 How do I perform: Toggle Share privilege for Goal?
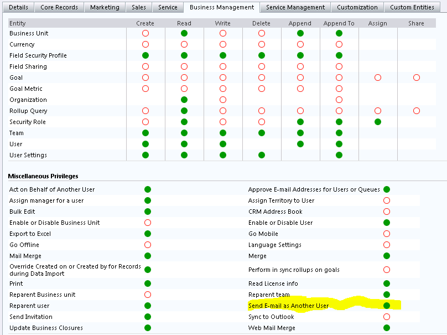[417, 78]
